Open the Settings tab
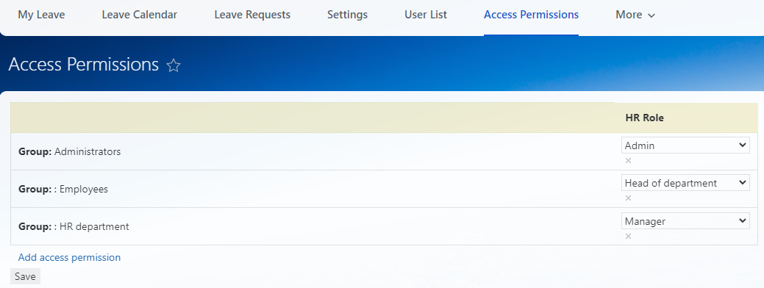The height and width of the screenshot is (288, 764). 347,15
